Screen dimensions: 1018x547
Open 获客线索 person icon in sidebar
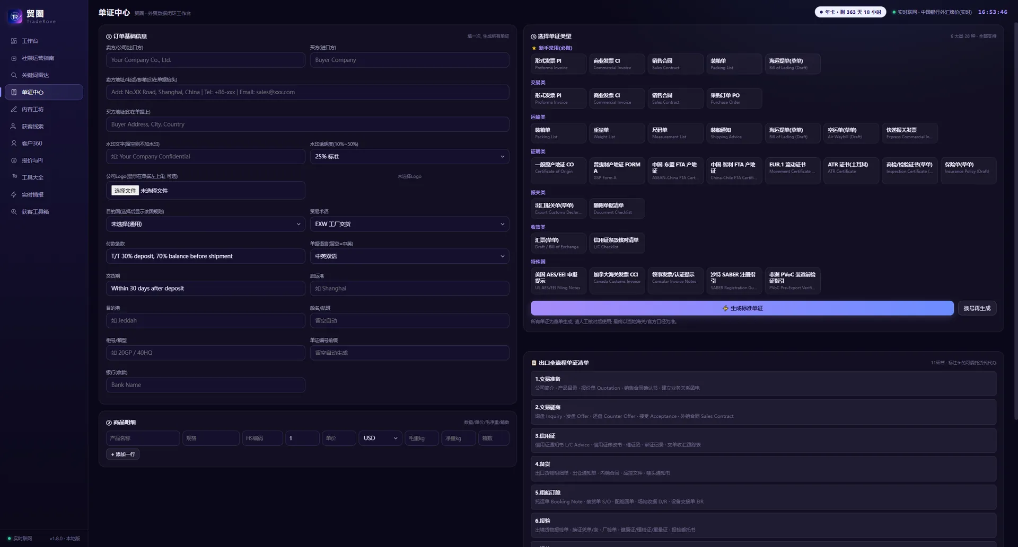click(x=14, y=127)
